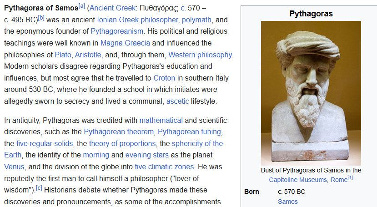Click the c. 570 BC birth date
Viewport: 377px width, 207px height.
(x=292, y=192)
